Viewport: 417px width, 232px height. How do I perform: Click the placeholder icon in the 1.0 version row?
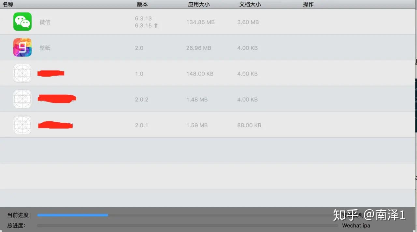[22, 73]
